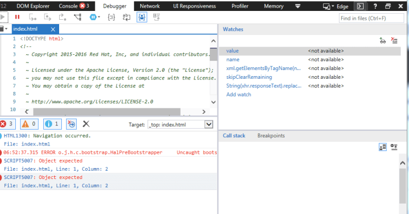409x214 pixels.
Task: Click the code editor vertical scrollbar thumb
Action: coord(214,54)
